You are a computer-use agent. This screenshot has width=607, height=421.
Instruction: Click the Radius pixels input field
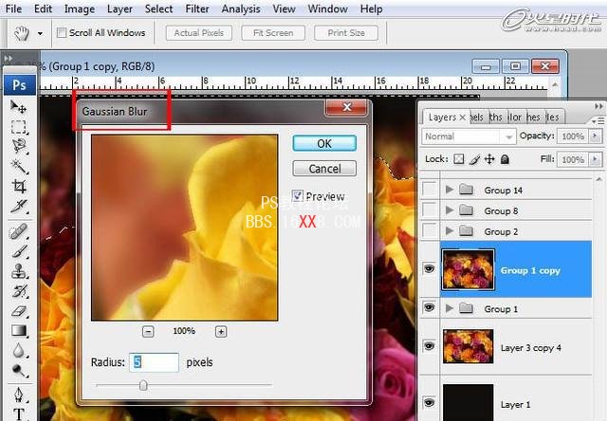(x=154, y=362)
